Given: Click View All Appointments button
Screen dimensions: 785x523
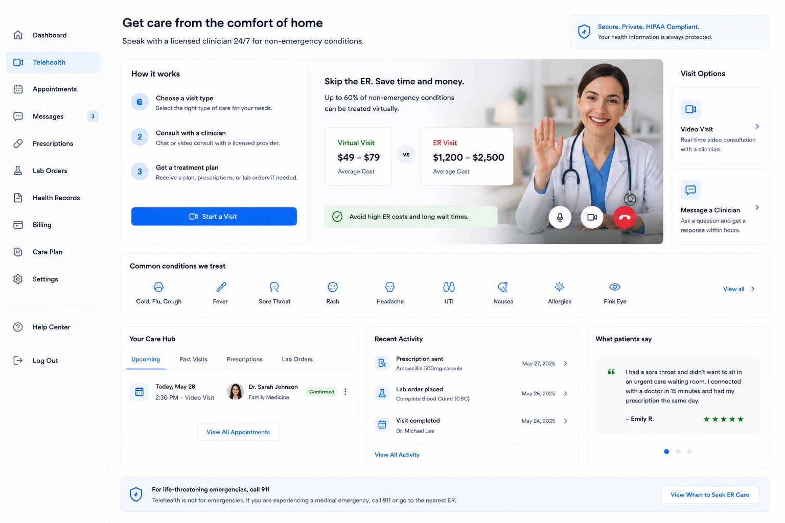Looking at the screenshot, I should point(238,432).
